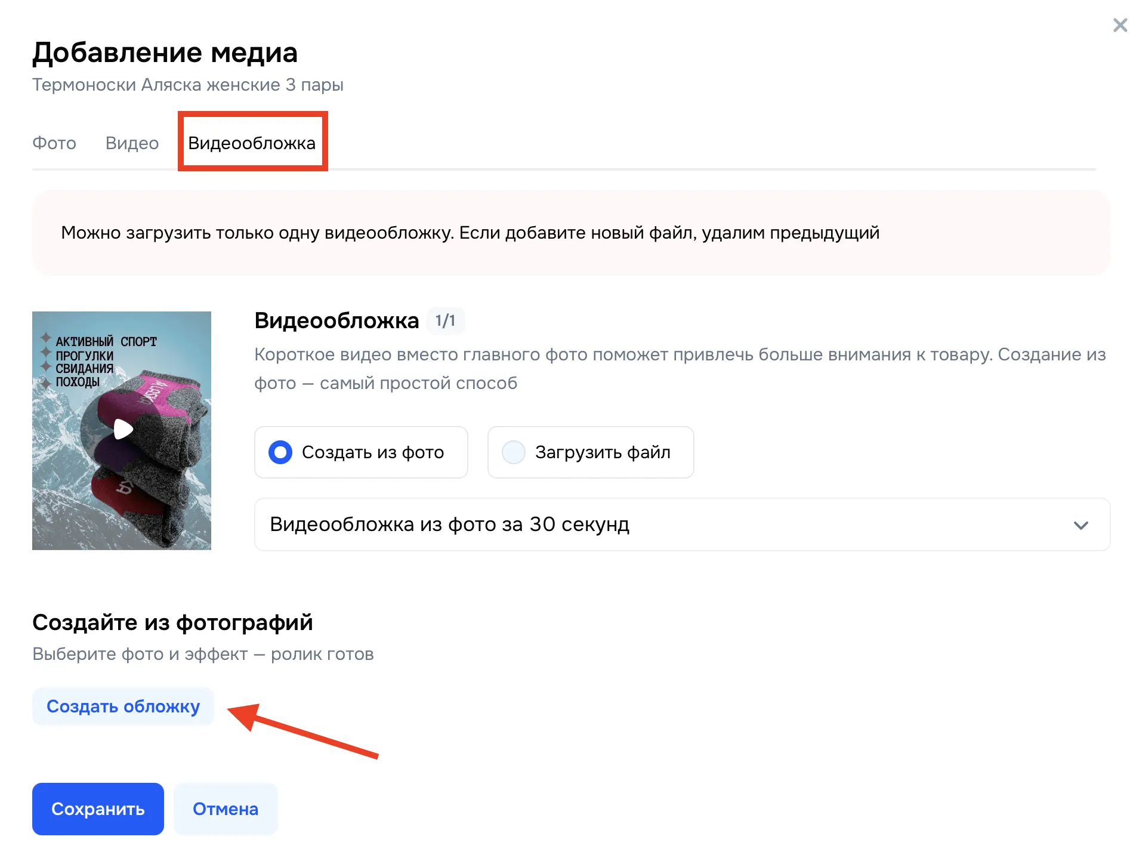Click the Выберите фото и эффект hint
Screen dimensions: 1130x858
[x=203, y=654]
